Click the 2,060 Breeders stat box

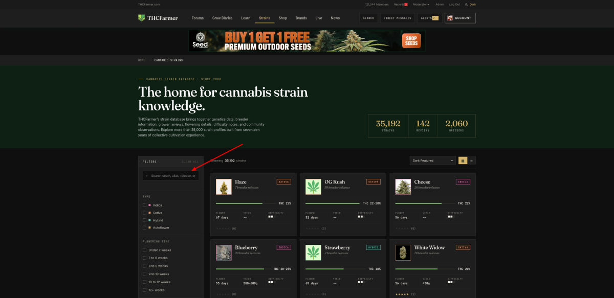[456, 126]
